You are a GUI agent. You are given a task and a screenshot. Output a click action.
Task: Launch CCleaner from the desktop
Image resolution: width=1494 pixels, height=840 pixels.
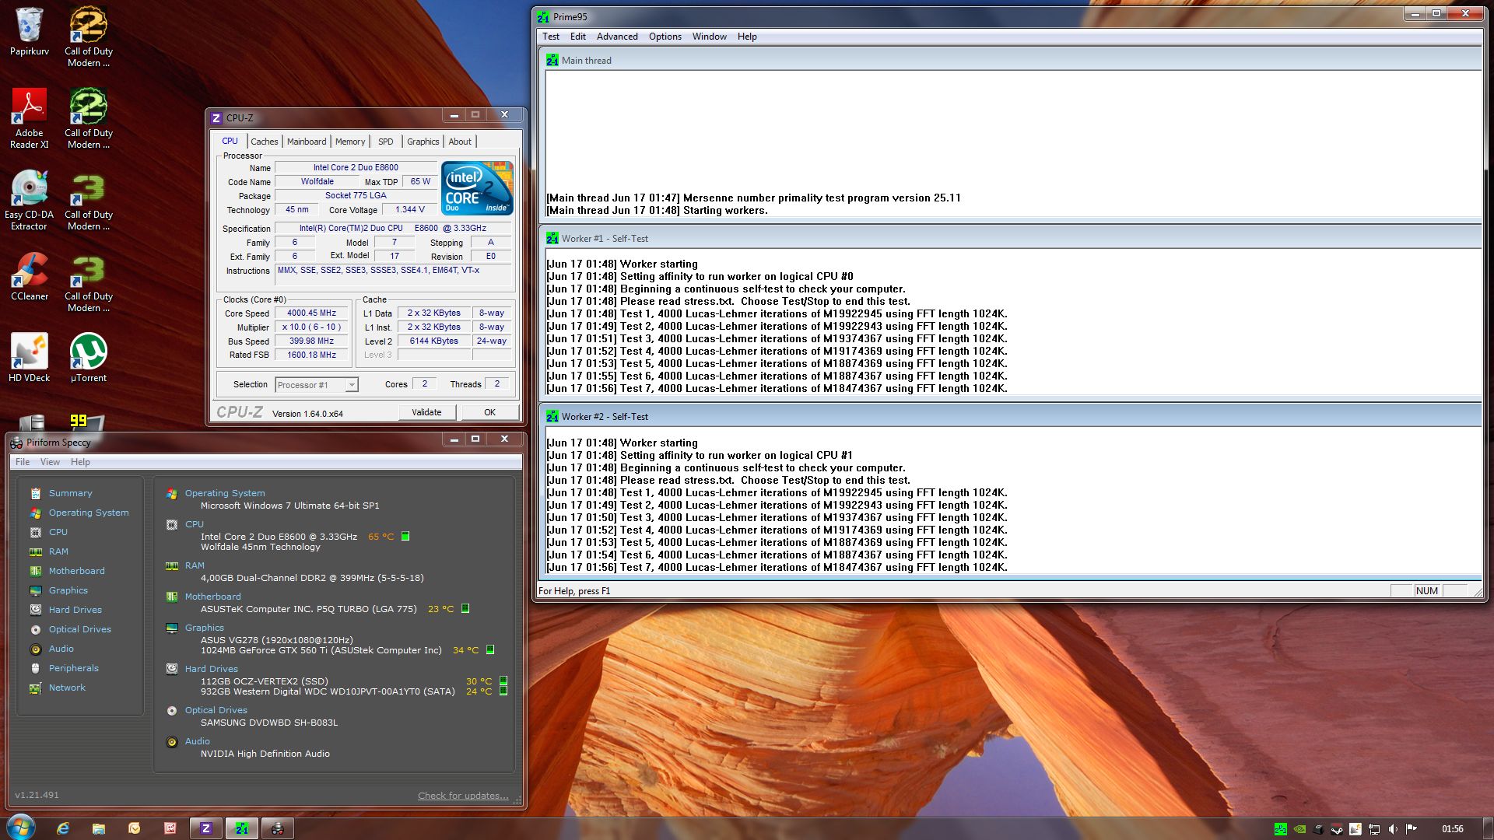(x=30, y=276)
